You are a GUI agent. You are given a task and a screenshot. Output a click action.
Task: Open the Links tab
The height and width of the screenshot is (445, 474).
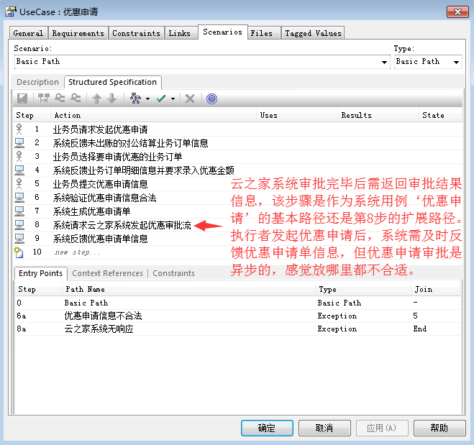[x=180, y=33]
